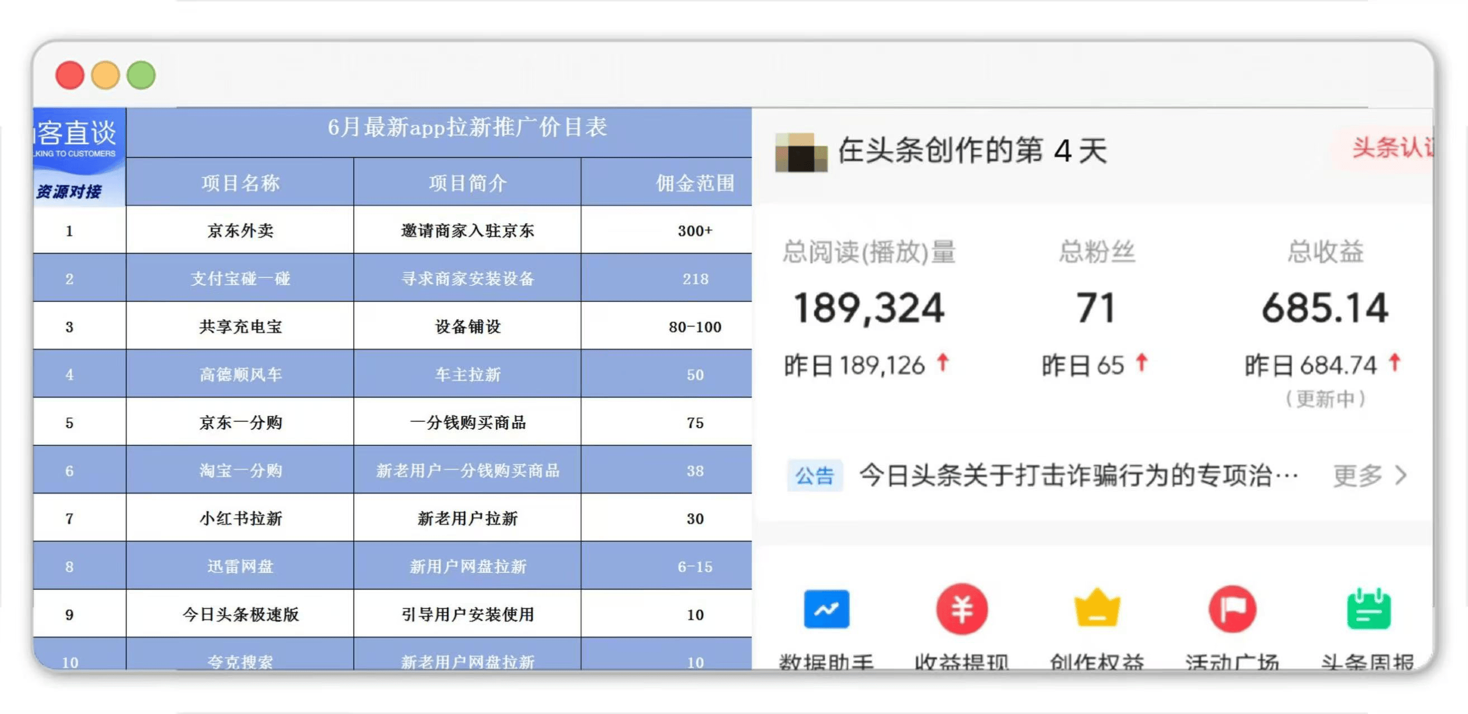Click the 资源对接 label
This screenshot has width=1468, height=714.
tap(69, 191)
